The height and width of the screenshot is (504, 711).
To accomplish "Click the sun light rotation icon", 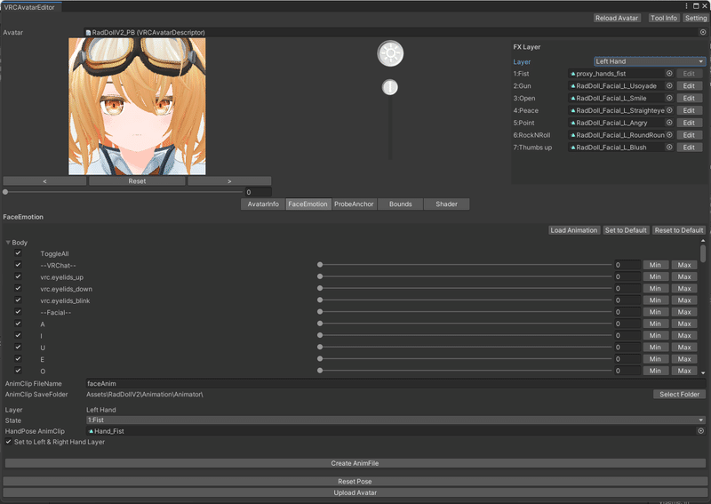I will click(x=390, y=53).
